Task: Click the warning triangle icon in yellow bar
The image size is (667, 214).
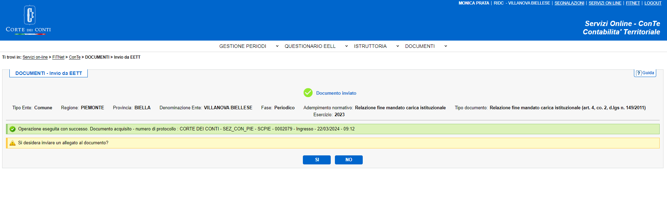Action: coord(13,143)
